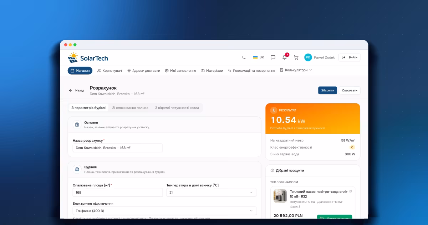Select the З параметрів будівлі tab

pyautogui.click(x=88, y=108)
